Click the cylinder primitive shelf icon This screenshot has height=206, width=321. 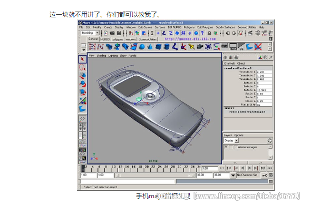click(167, 47)
